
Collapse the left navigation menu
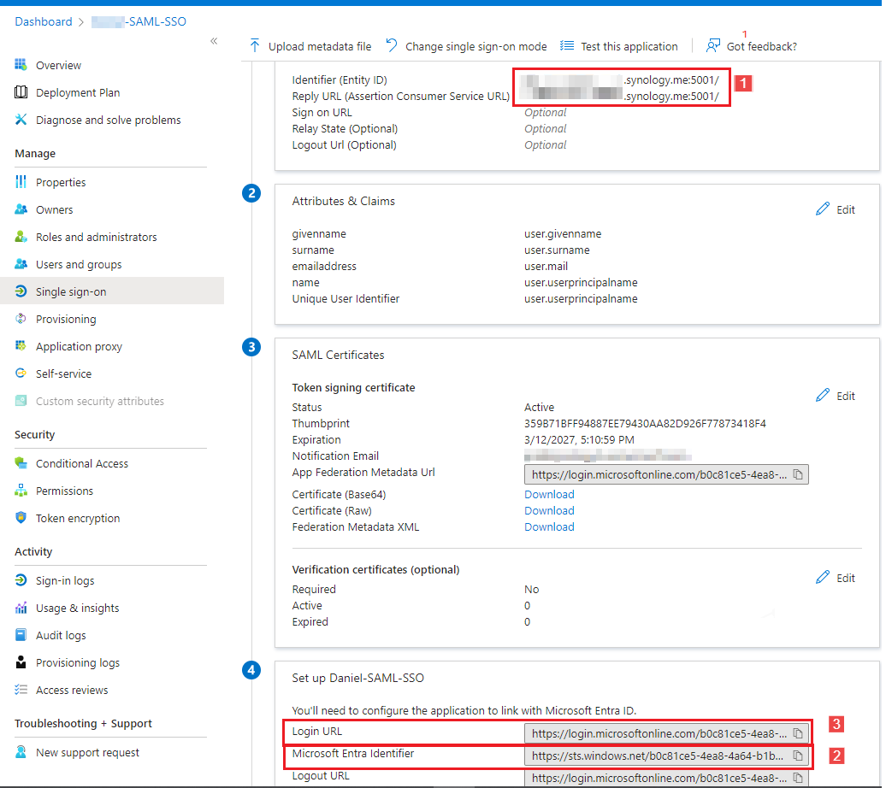coord(214,41)
